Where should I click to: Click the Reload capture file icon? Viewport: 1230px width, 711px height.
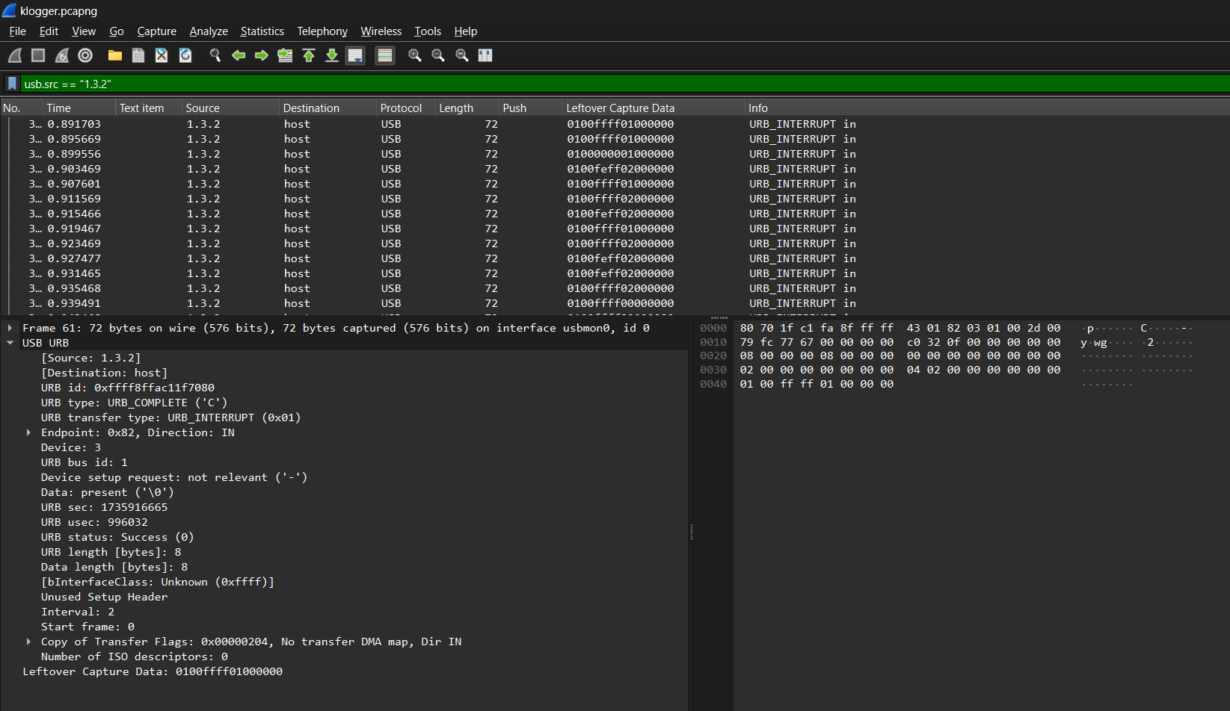click(x=185, y=55)
